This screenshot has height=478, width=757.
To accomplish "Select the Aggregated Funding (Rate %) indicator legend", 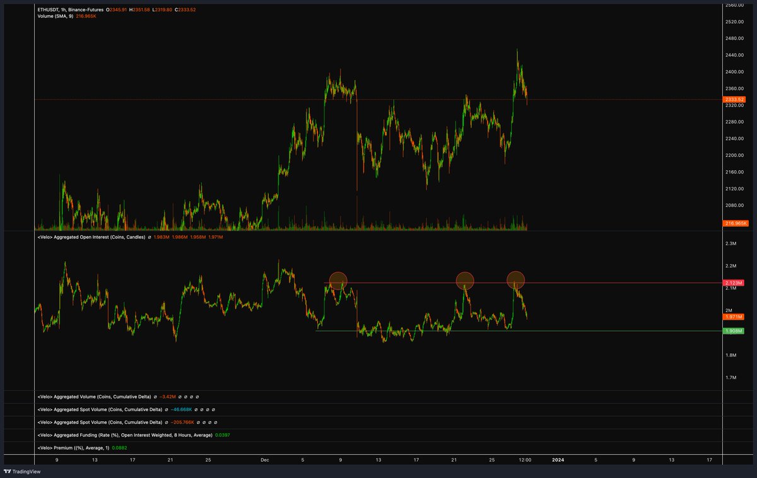I will click(x=125, y=434).
